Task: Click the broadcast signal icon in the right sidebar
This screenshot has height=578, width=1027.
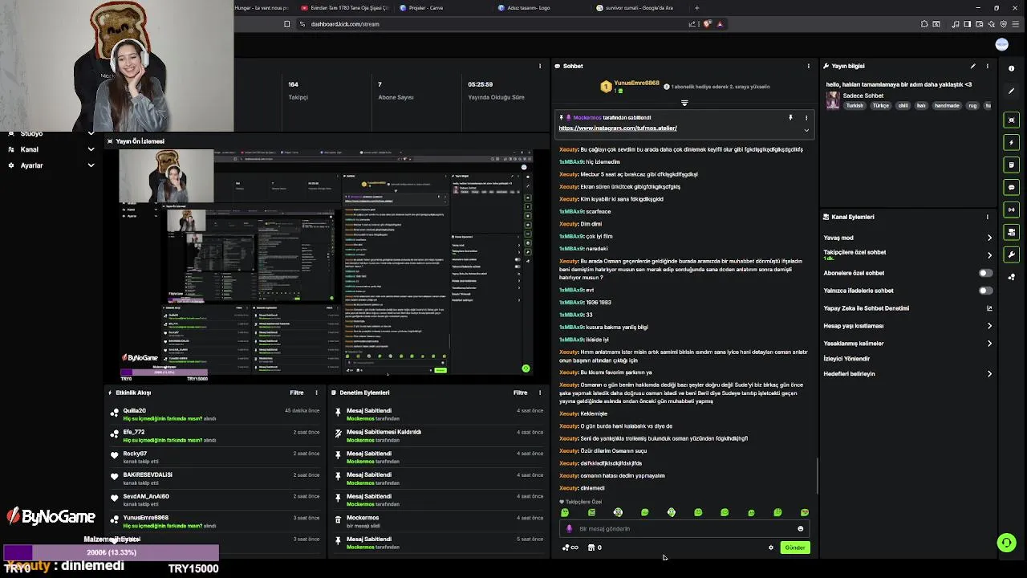Action: [1011, 210]
